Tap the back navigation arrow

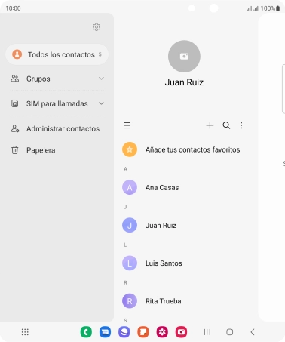(x=253, y=332)
